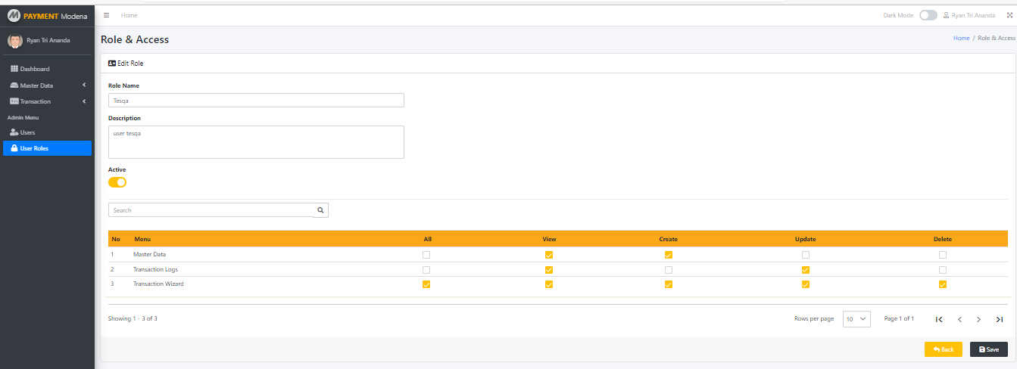
Task: Open the Rows per page dropdown
Action: point(856,319)
